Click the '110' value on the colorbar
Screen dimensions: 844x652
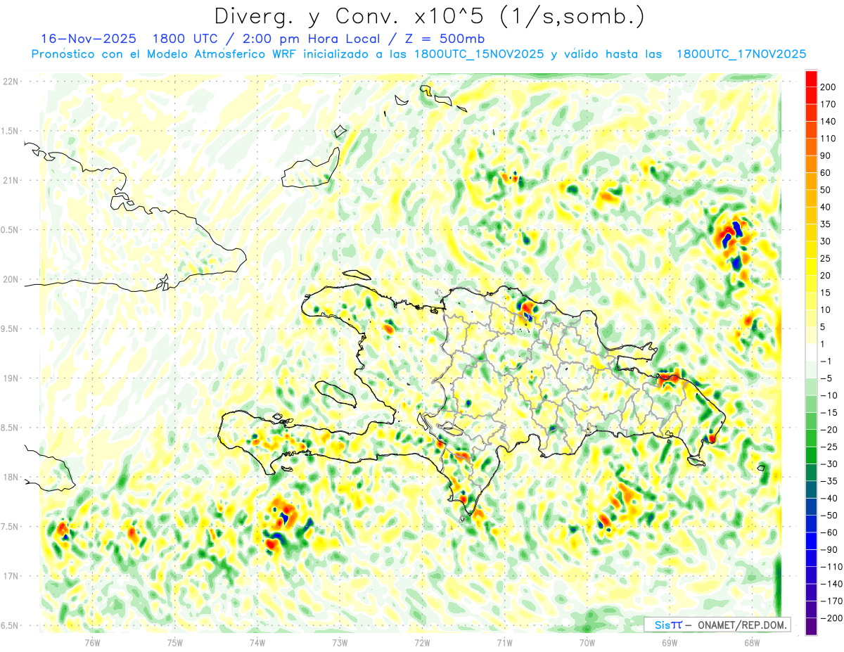click(829, 139)
